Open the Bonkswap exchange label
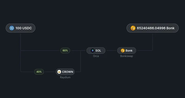 tap(127, 56)
